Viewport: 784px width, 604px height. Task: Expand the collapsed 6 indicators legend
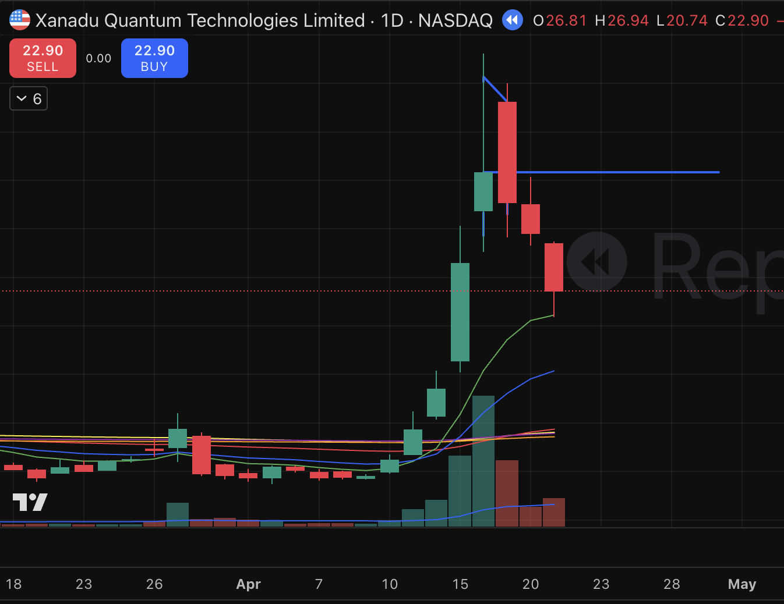pos(29,98)
